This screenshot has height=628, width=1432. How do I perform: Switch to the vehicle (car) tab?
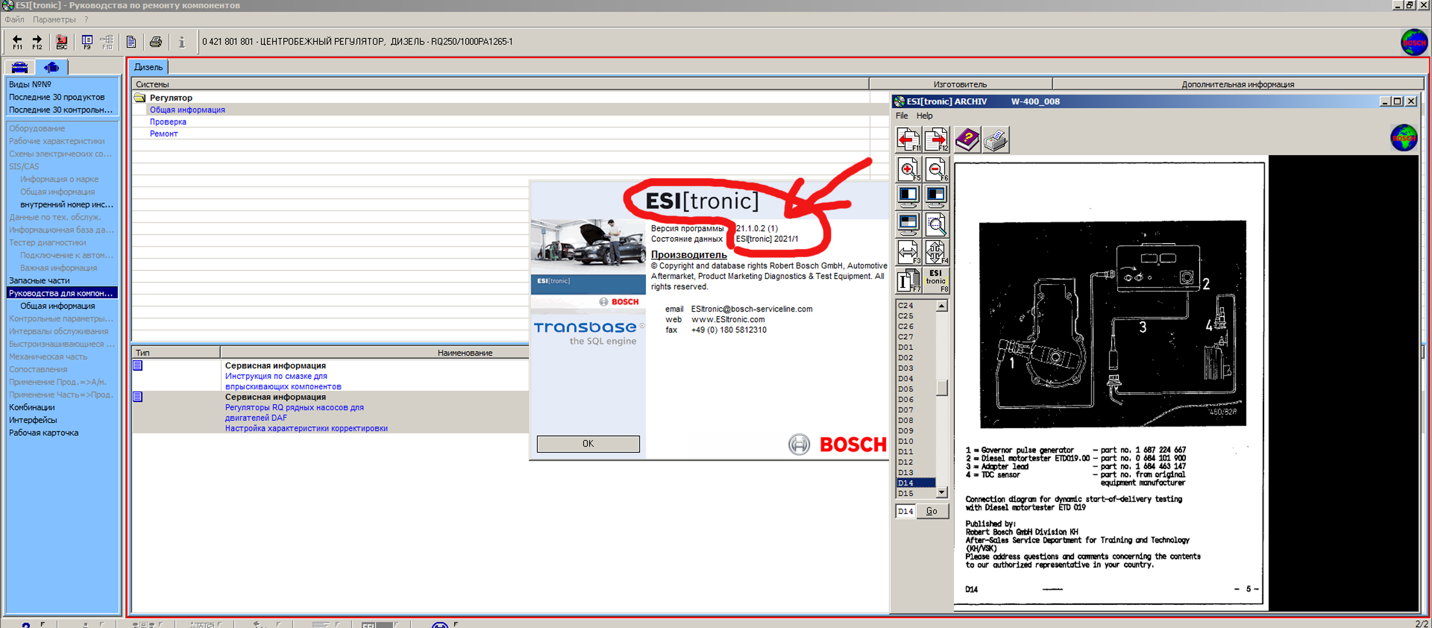pyautogui.click(x=20, y=67)
